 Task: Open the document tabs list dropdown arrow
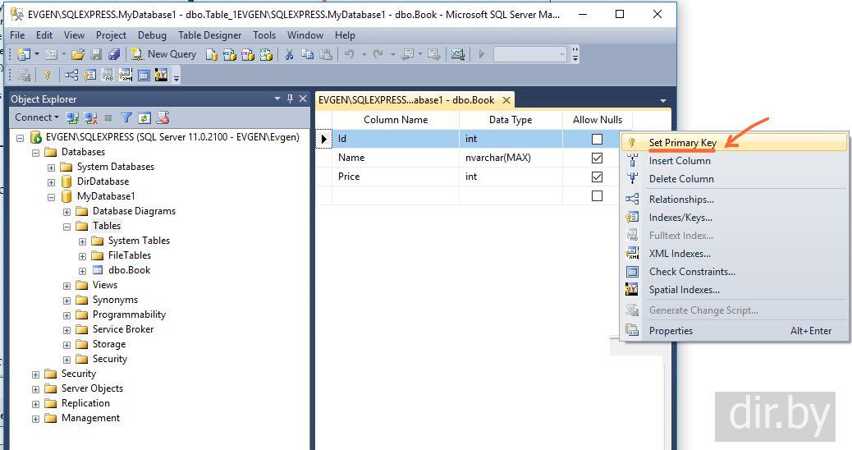[x=663, y=100]
